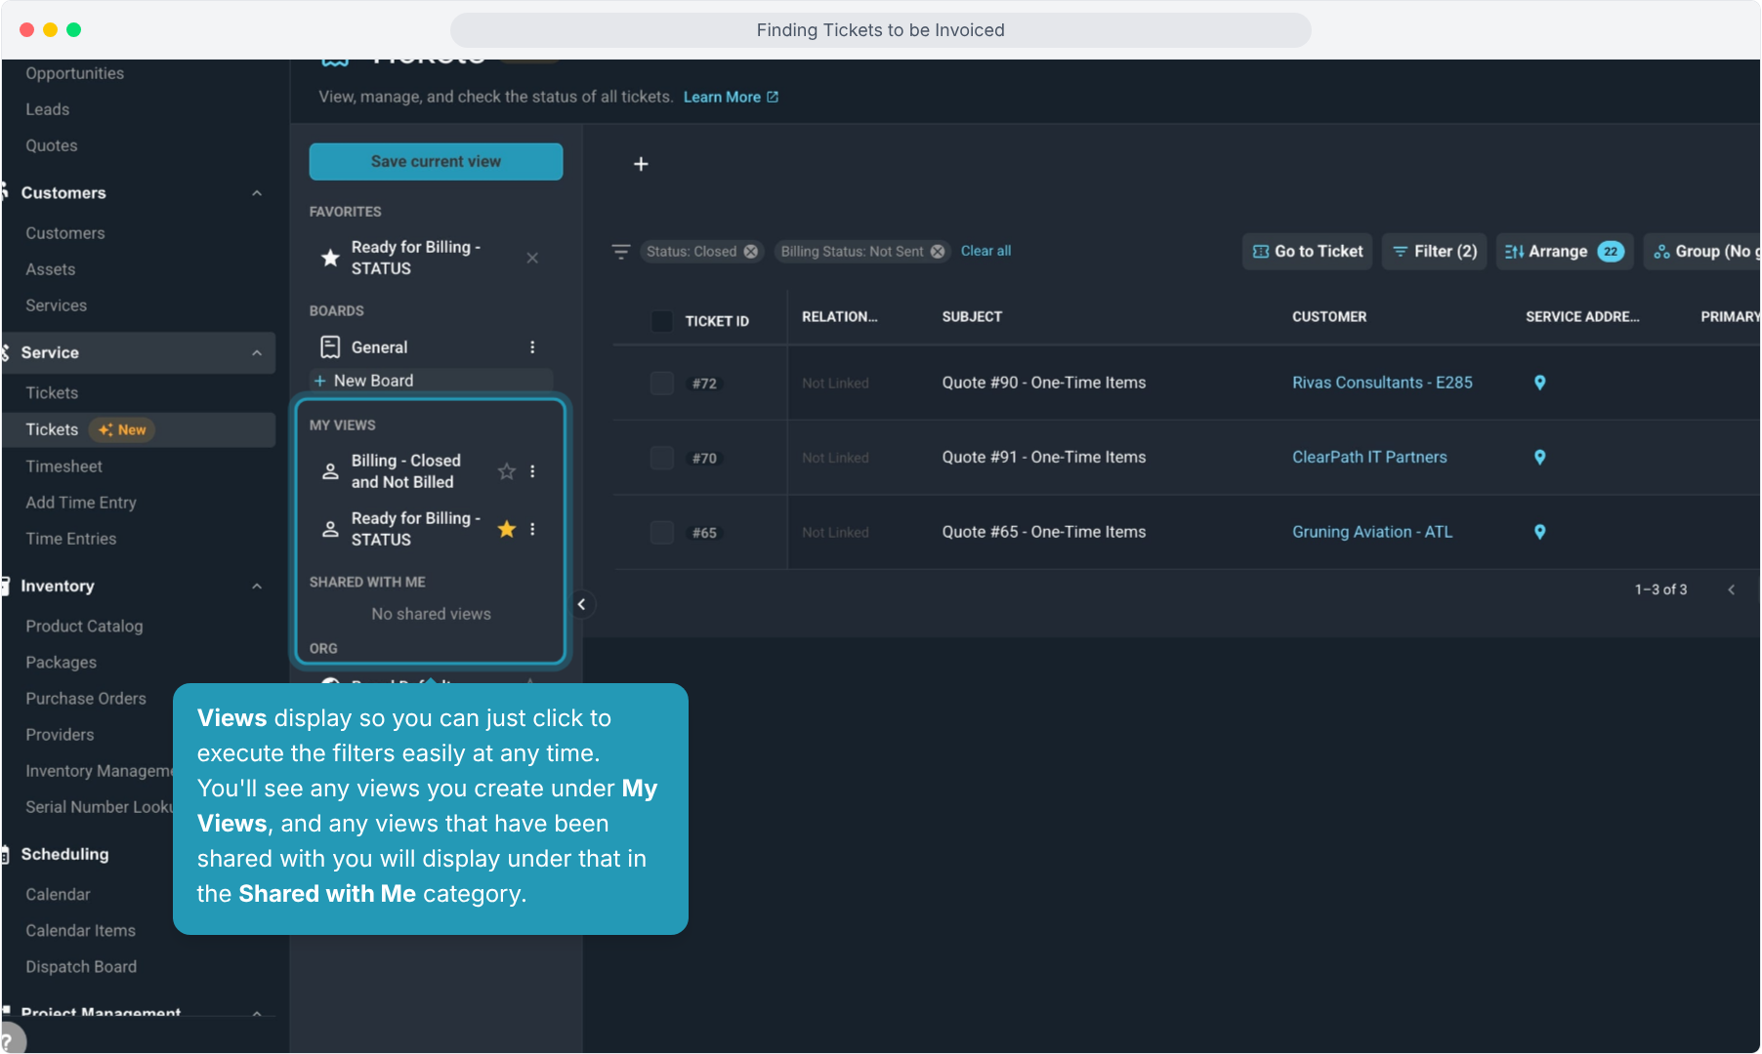Check the box for ticket #65
This screenshot has height=1054, width=1762.
(661, 532)
